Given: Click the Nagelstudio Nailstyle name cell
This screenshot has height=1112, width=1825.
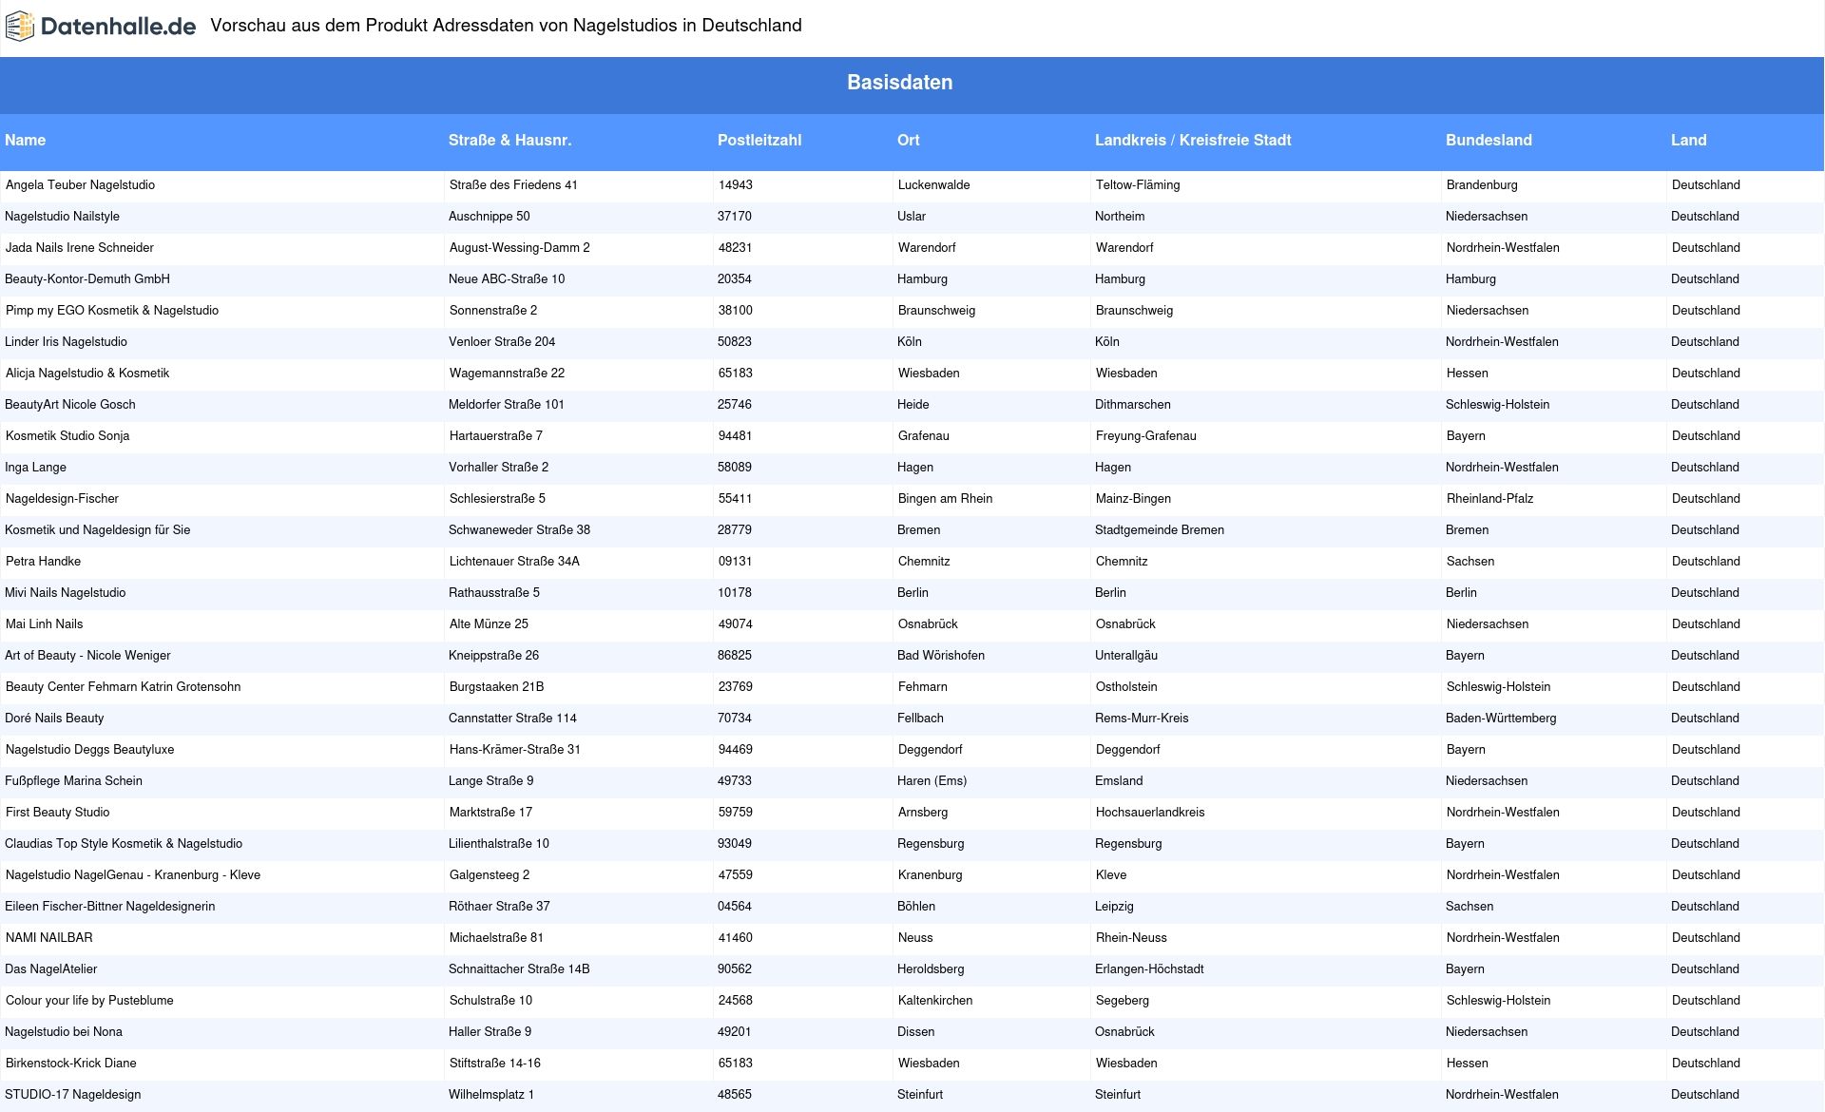Looking at the screenshot, I should 62,217.
